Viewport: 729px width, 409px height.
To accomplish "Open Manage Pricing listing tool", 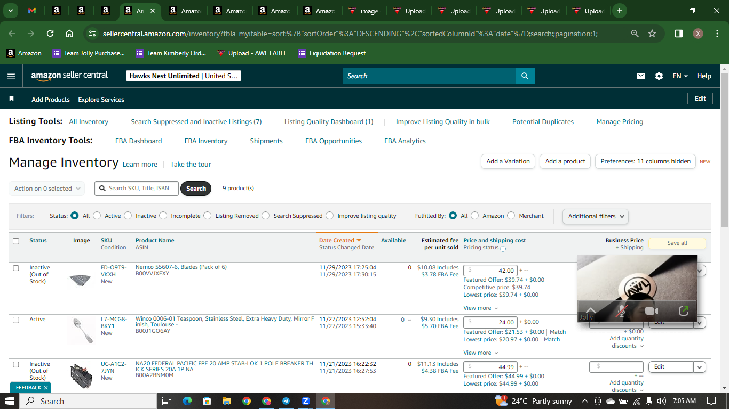I will pos(620,122).
